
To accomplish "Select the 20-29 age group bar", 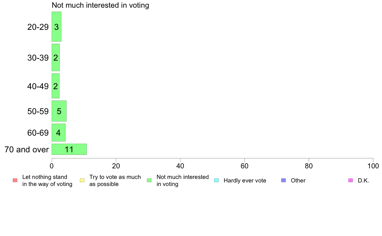I will [57, 27].
